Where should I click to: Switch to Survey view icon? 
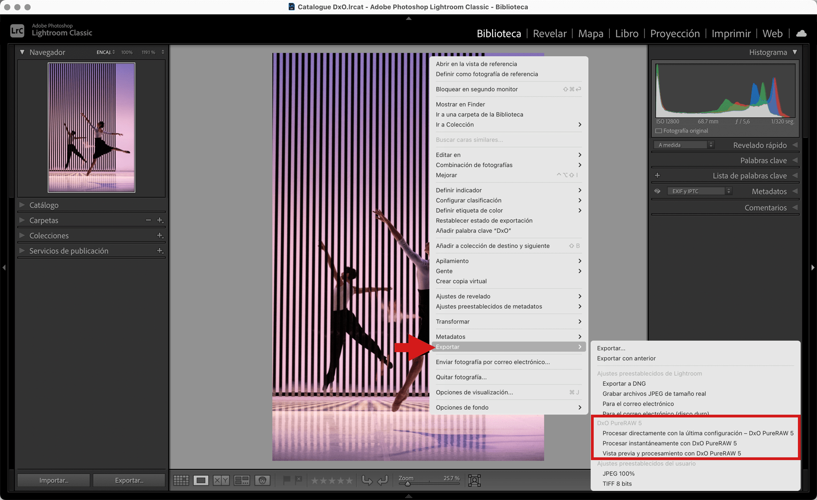(241, 480)
